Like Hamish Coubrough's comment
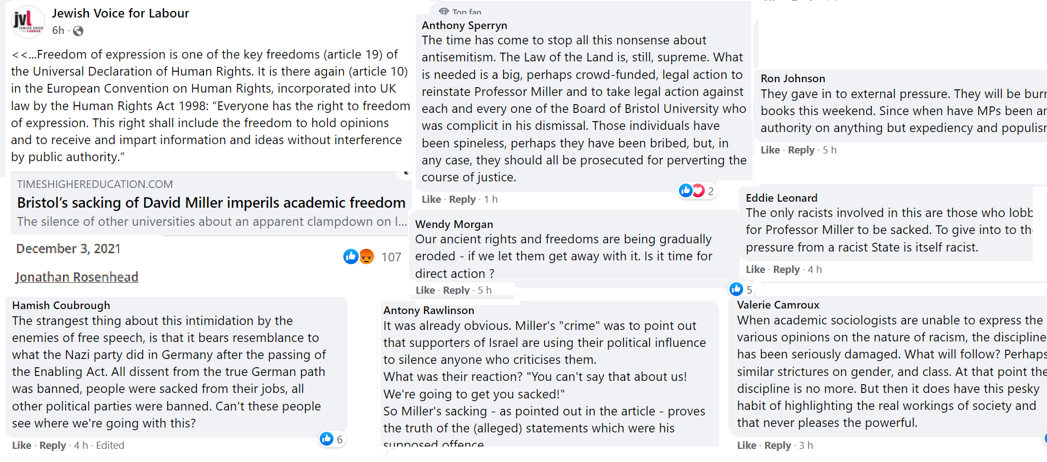The image size is (1047, 462). (x=21, y=446)
